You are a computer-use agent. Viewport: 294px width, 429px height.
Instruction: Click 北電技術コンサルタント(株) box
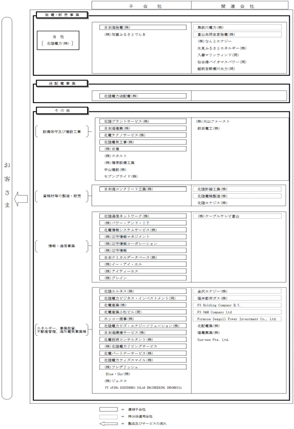143,340
